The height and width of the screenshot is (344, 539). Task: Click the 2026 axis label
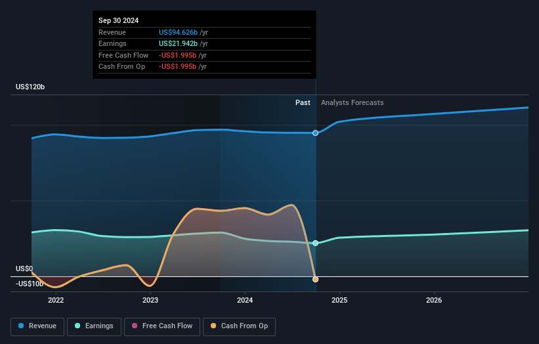pos(434,300)
